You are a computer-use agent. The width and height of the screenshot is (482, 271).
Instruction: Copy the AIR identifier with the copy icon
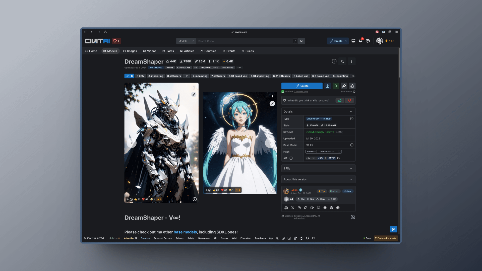coord(338,158)
